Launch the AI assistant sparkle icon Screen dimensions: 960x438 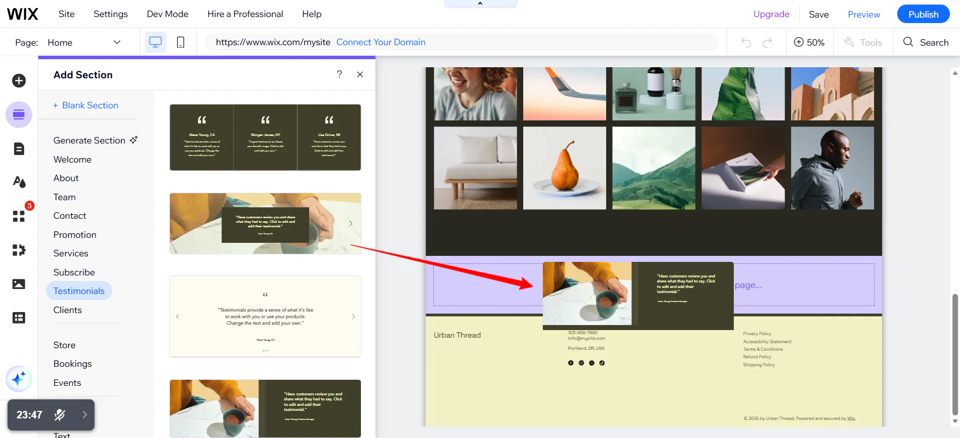pyautogui.click(x=19, y=379)
